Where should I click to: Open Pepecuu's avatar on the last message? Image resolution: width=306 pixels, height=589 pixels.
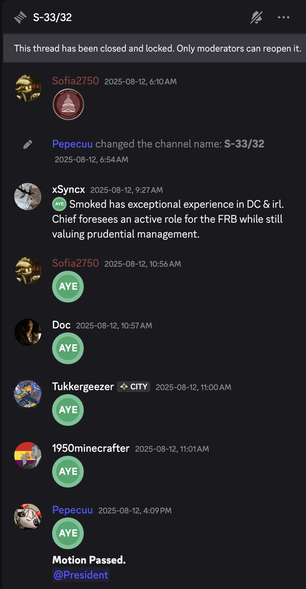point(28,517)
